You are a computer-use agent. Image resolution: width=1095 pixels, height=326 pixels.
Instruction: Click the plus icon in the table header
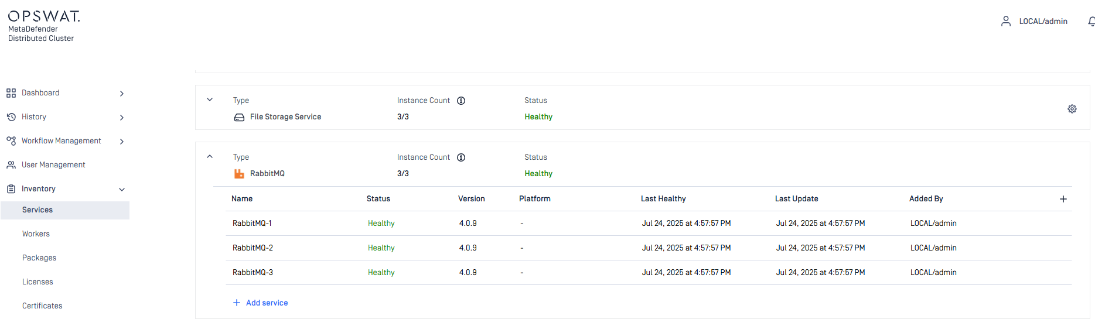click(1063, 199)
